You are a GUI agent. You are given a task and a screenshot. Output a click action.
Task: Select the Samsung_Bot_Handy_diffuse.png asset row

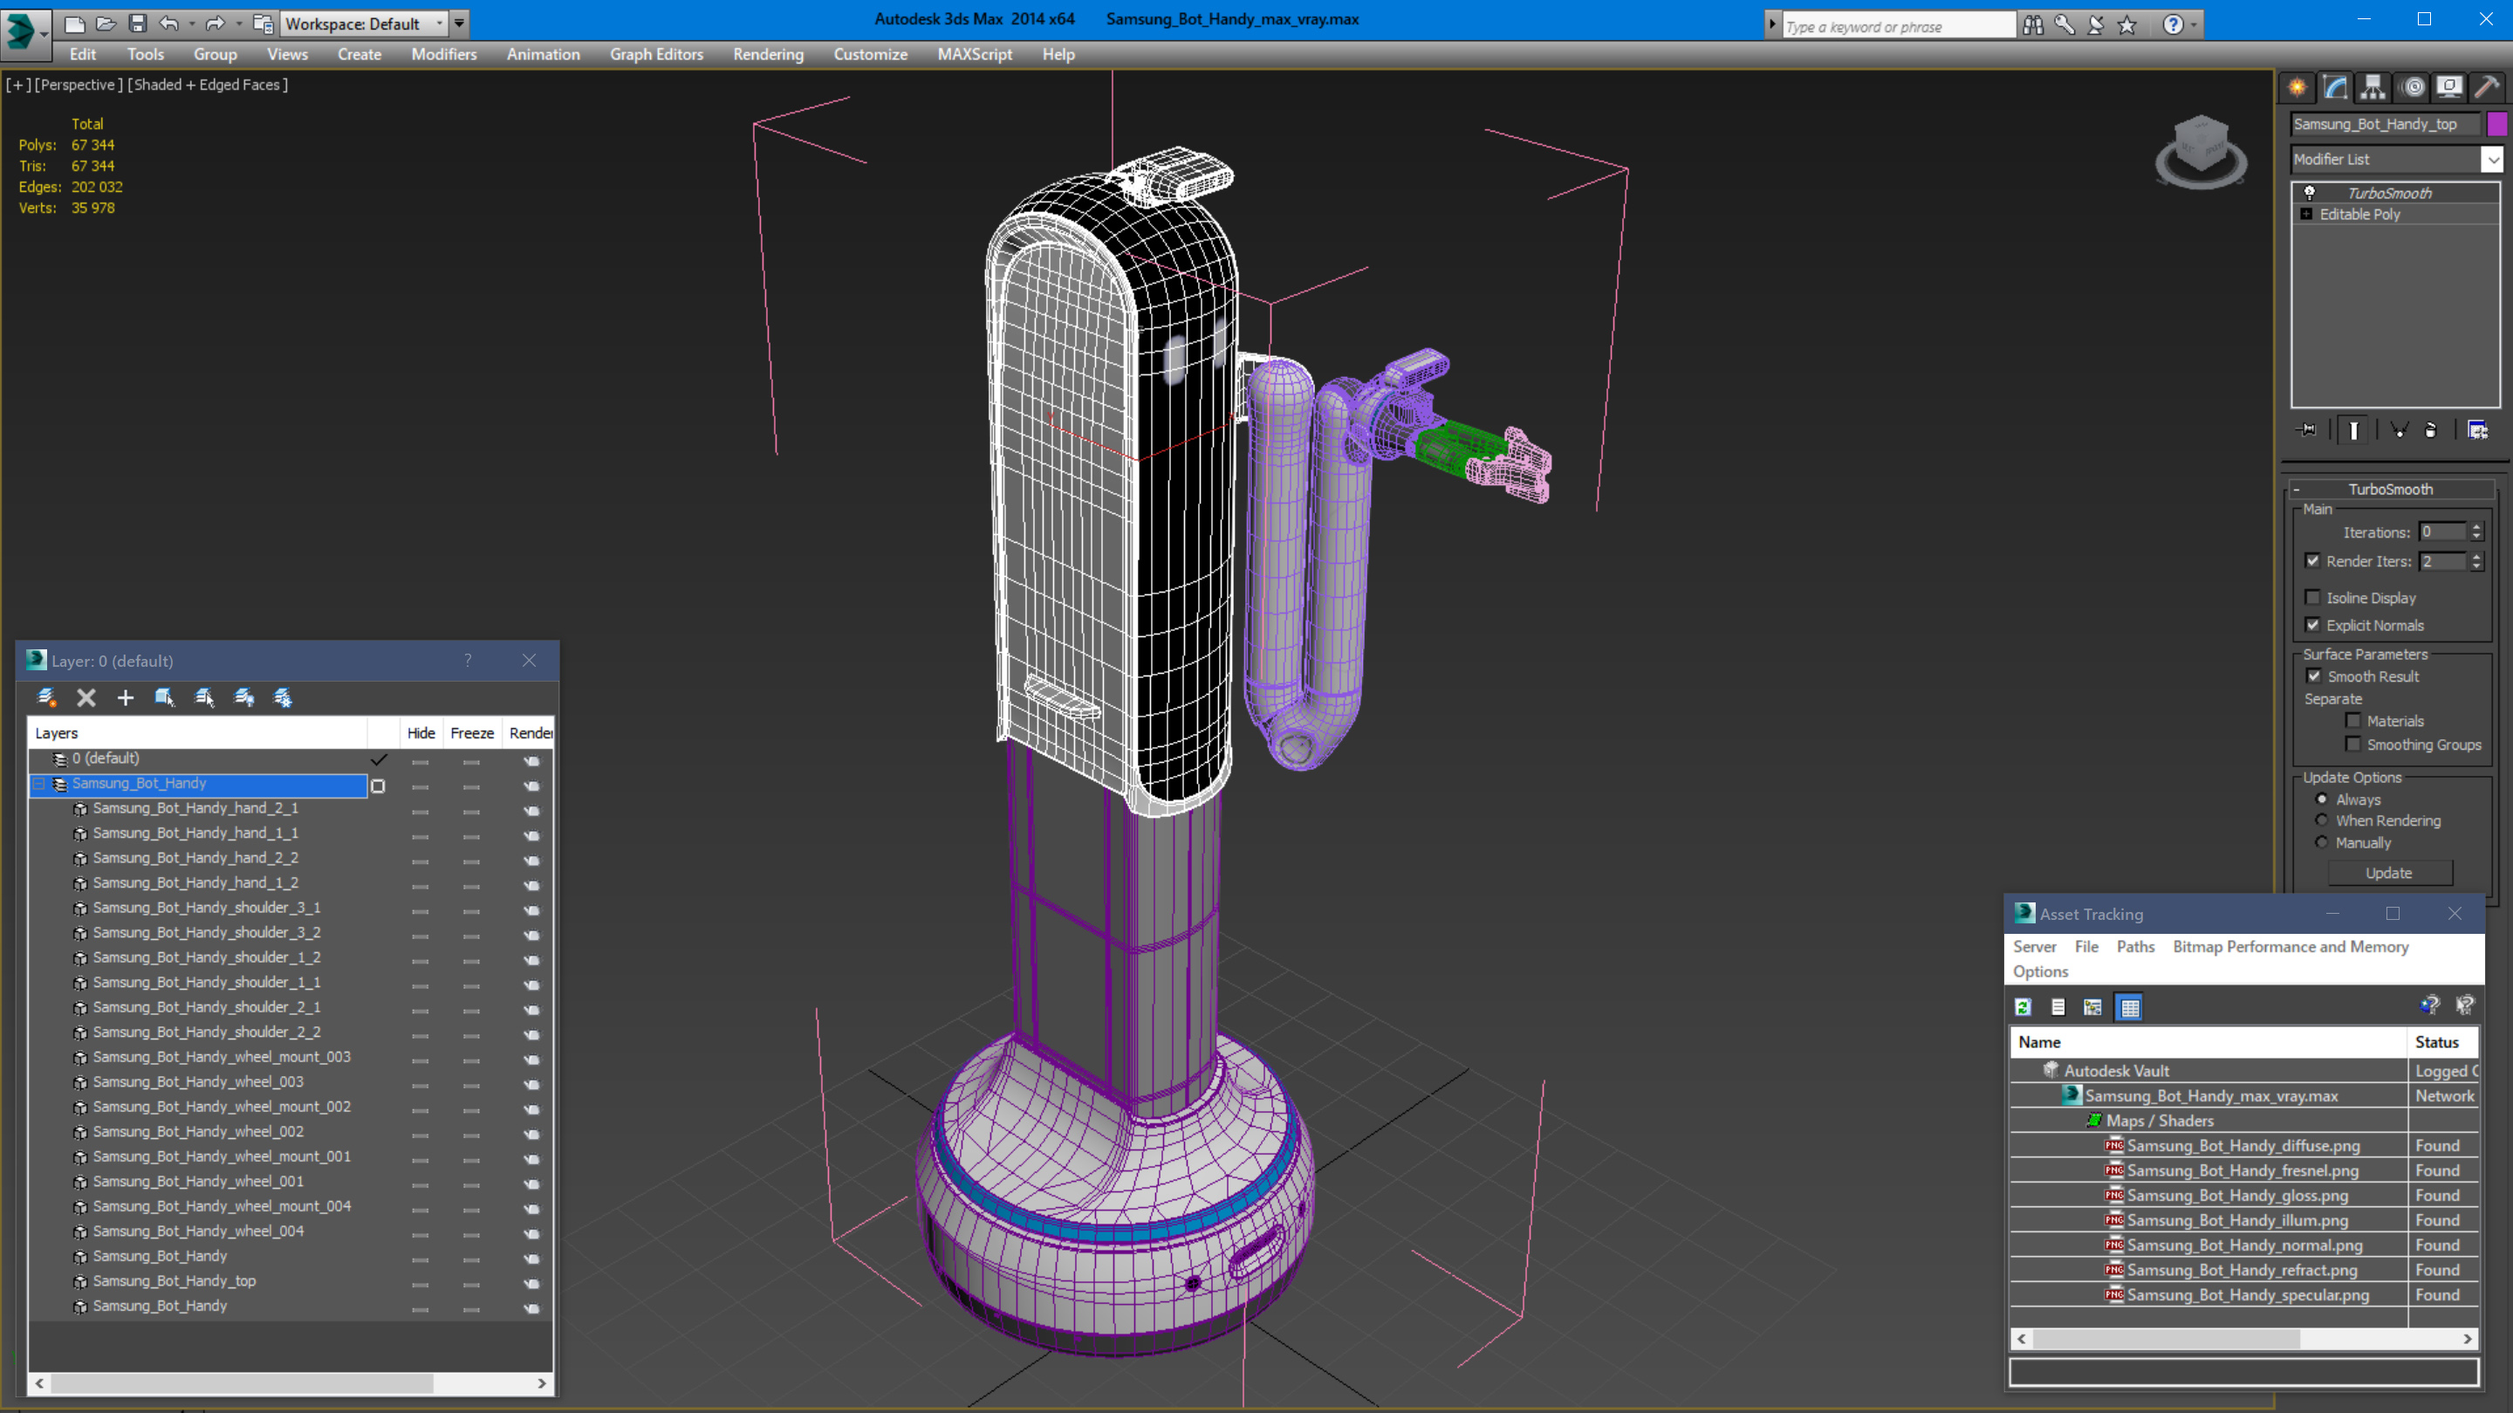point(2243,1146)
